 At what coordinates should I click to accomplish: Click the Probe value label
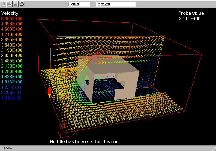[191, 13]
